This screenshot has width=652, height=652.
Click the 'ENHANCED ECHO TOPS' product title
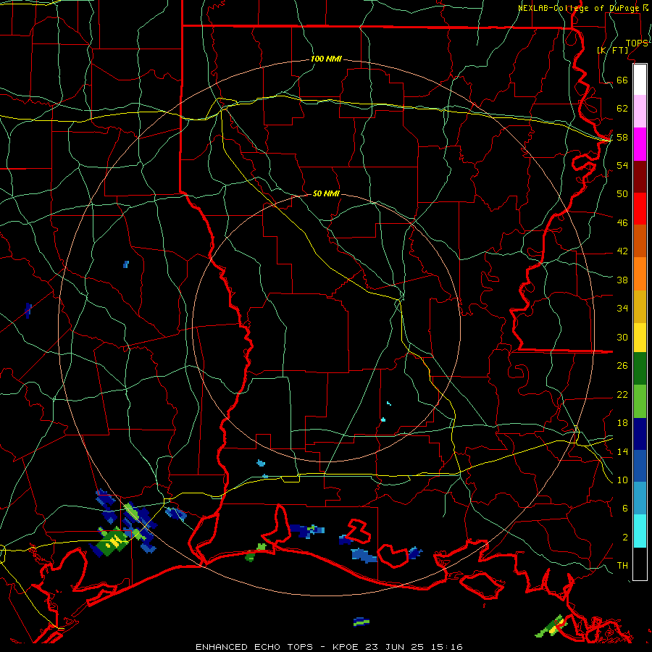tap(254, 647)
